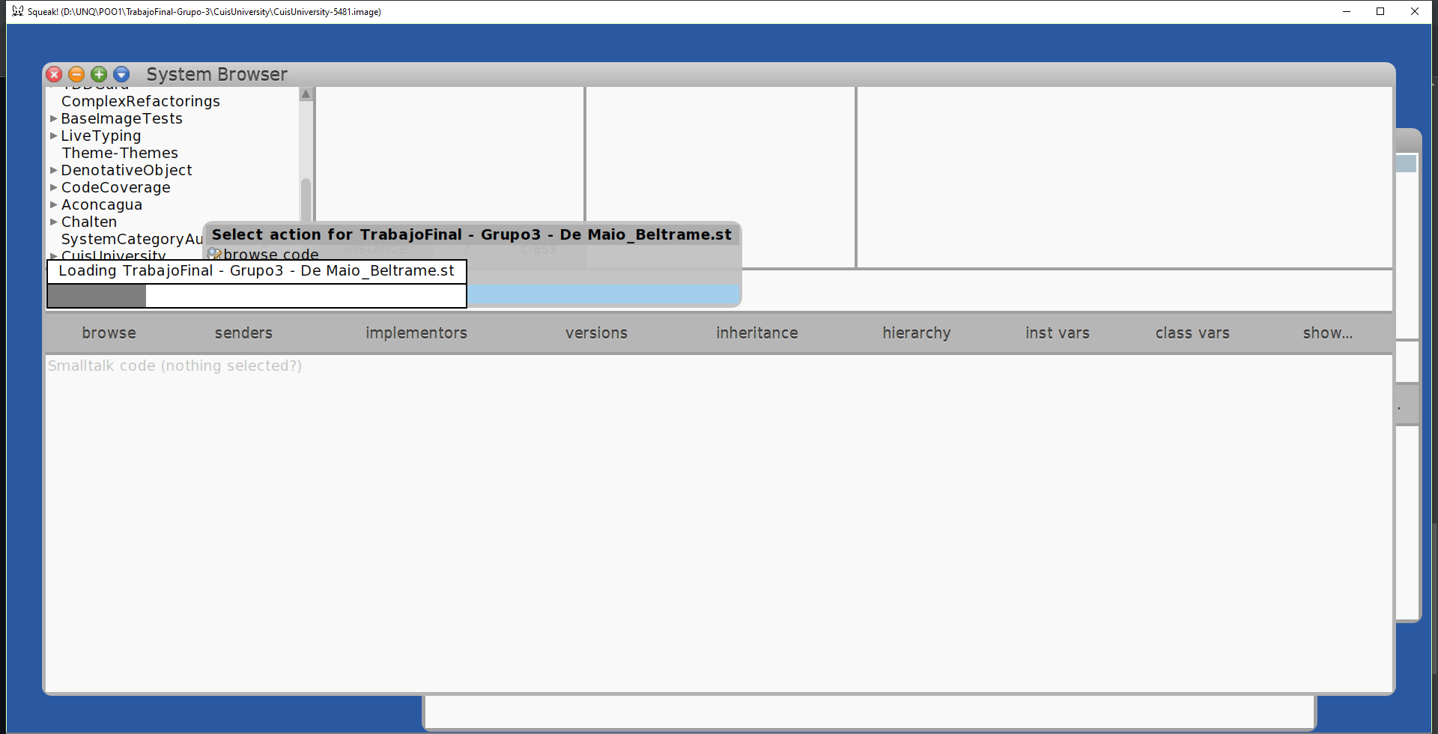The image size is (1438, 734).
Task: Select ComplexRefactorings in the package list
Action: (x=141, y=100)
